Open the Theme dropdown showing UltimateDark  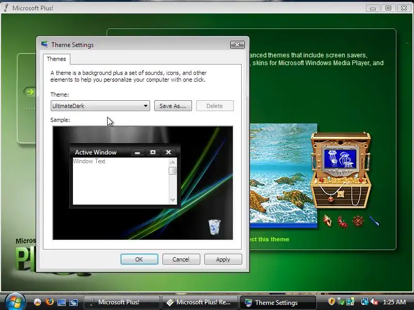click(100, 106)
